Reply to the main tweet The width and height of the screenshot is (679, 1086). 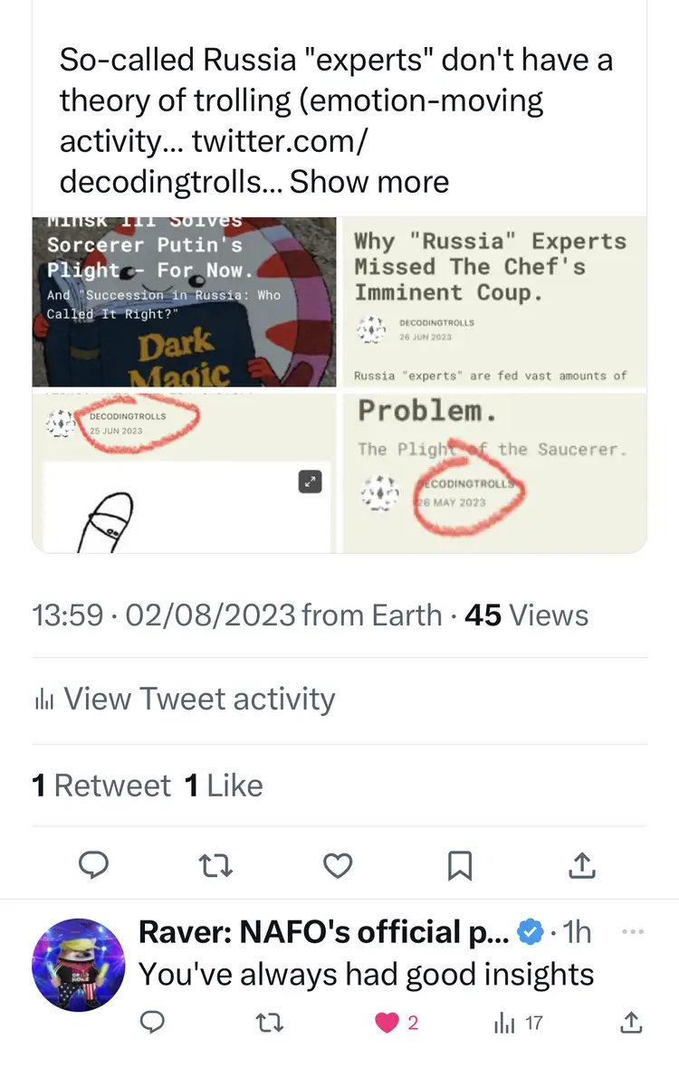(93, 865)
